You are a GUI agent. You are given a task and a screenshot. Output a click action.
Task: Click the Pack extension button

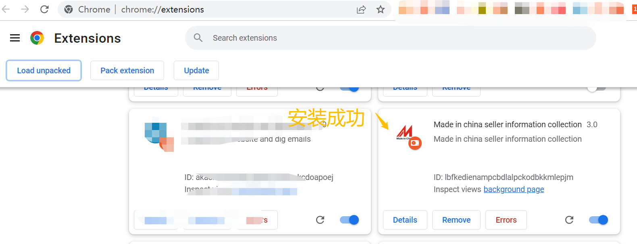pyautogui.click(x=127, y=70)
